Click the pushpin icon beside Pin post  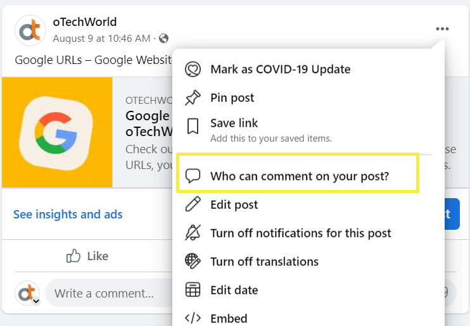(193, 97)
